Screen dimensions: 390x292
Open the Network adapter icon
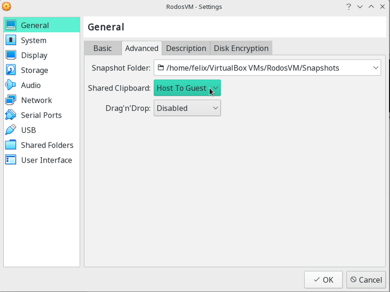(x=11, y=100)
